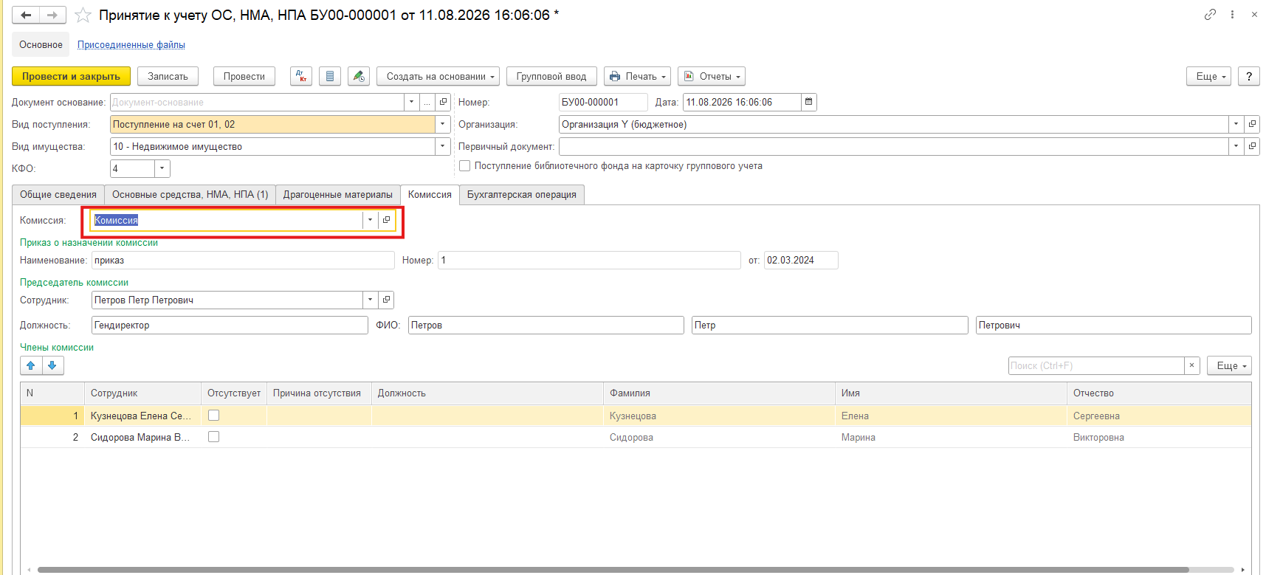Move commission member row down with arrow
This screenshot has height=575, width=1266.
[52, 365]
